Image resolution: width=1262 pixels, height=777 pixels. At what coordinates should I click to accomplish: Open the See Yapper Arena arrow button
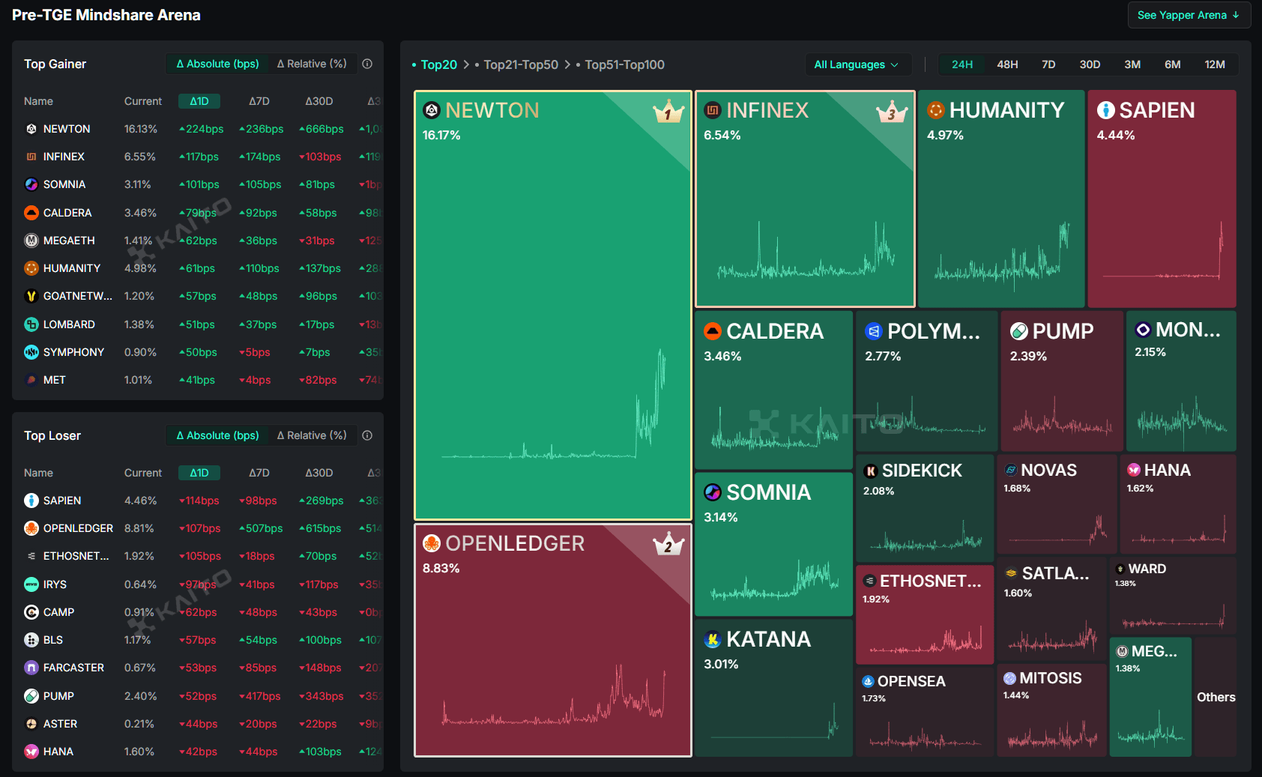(x=1189, y=15)
